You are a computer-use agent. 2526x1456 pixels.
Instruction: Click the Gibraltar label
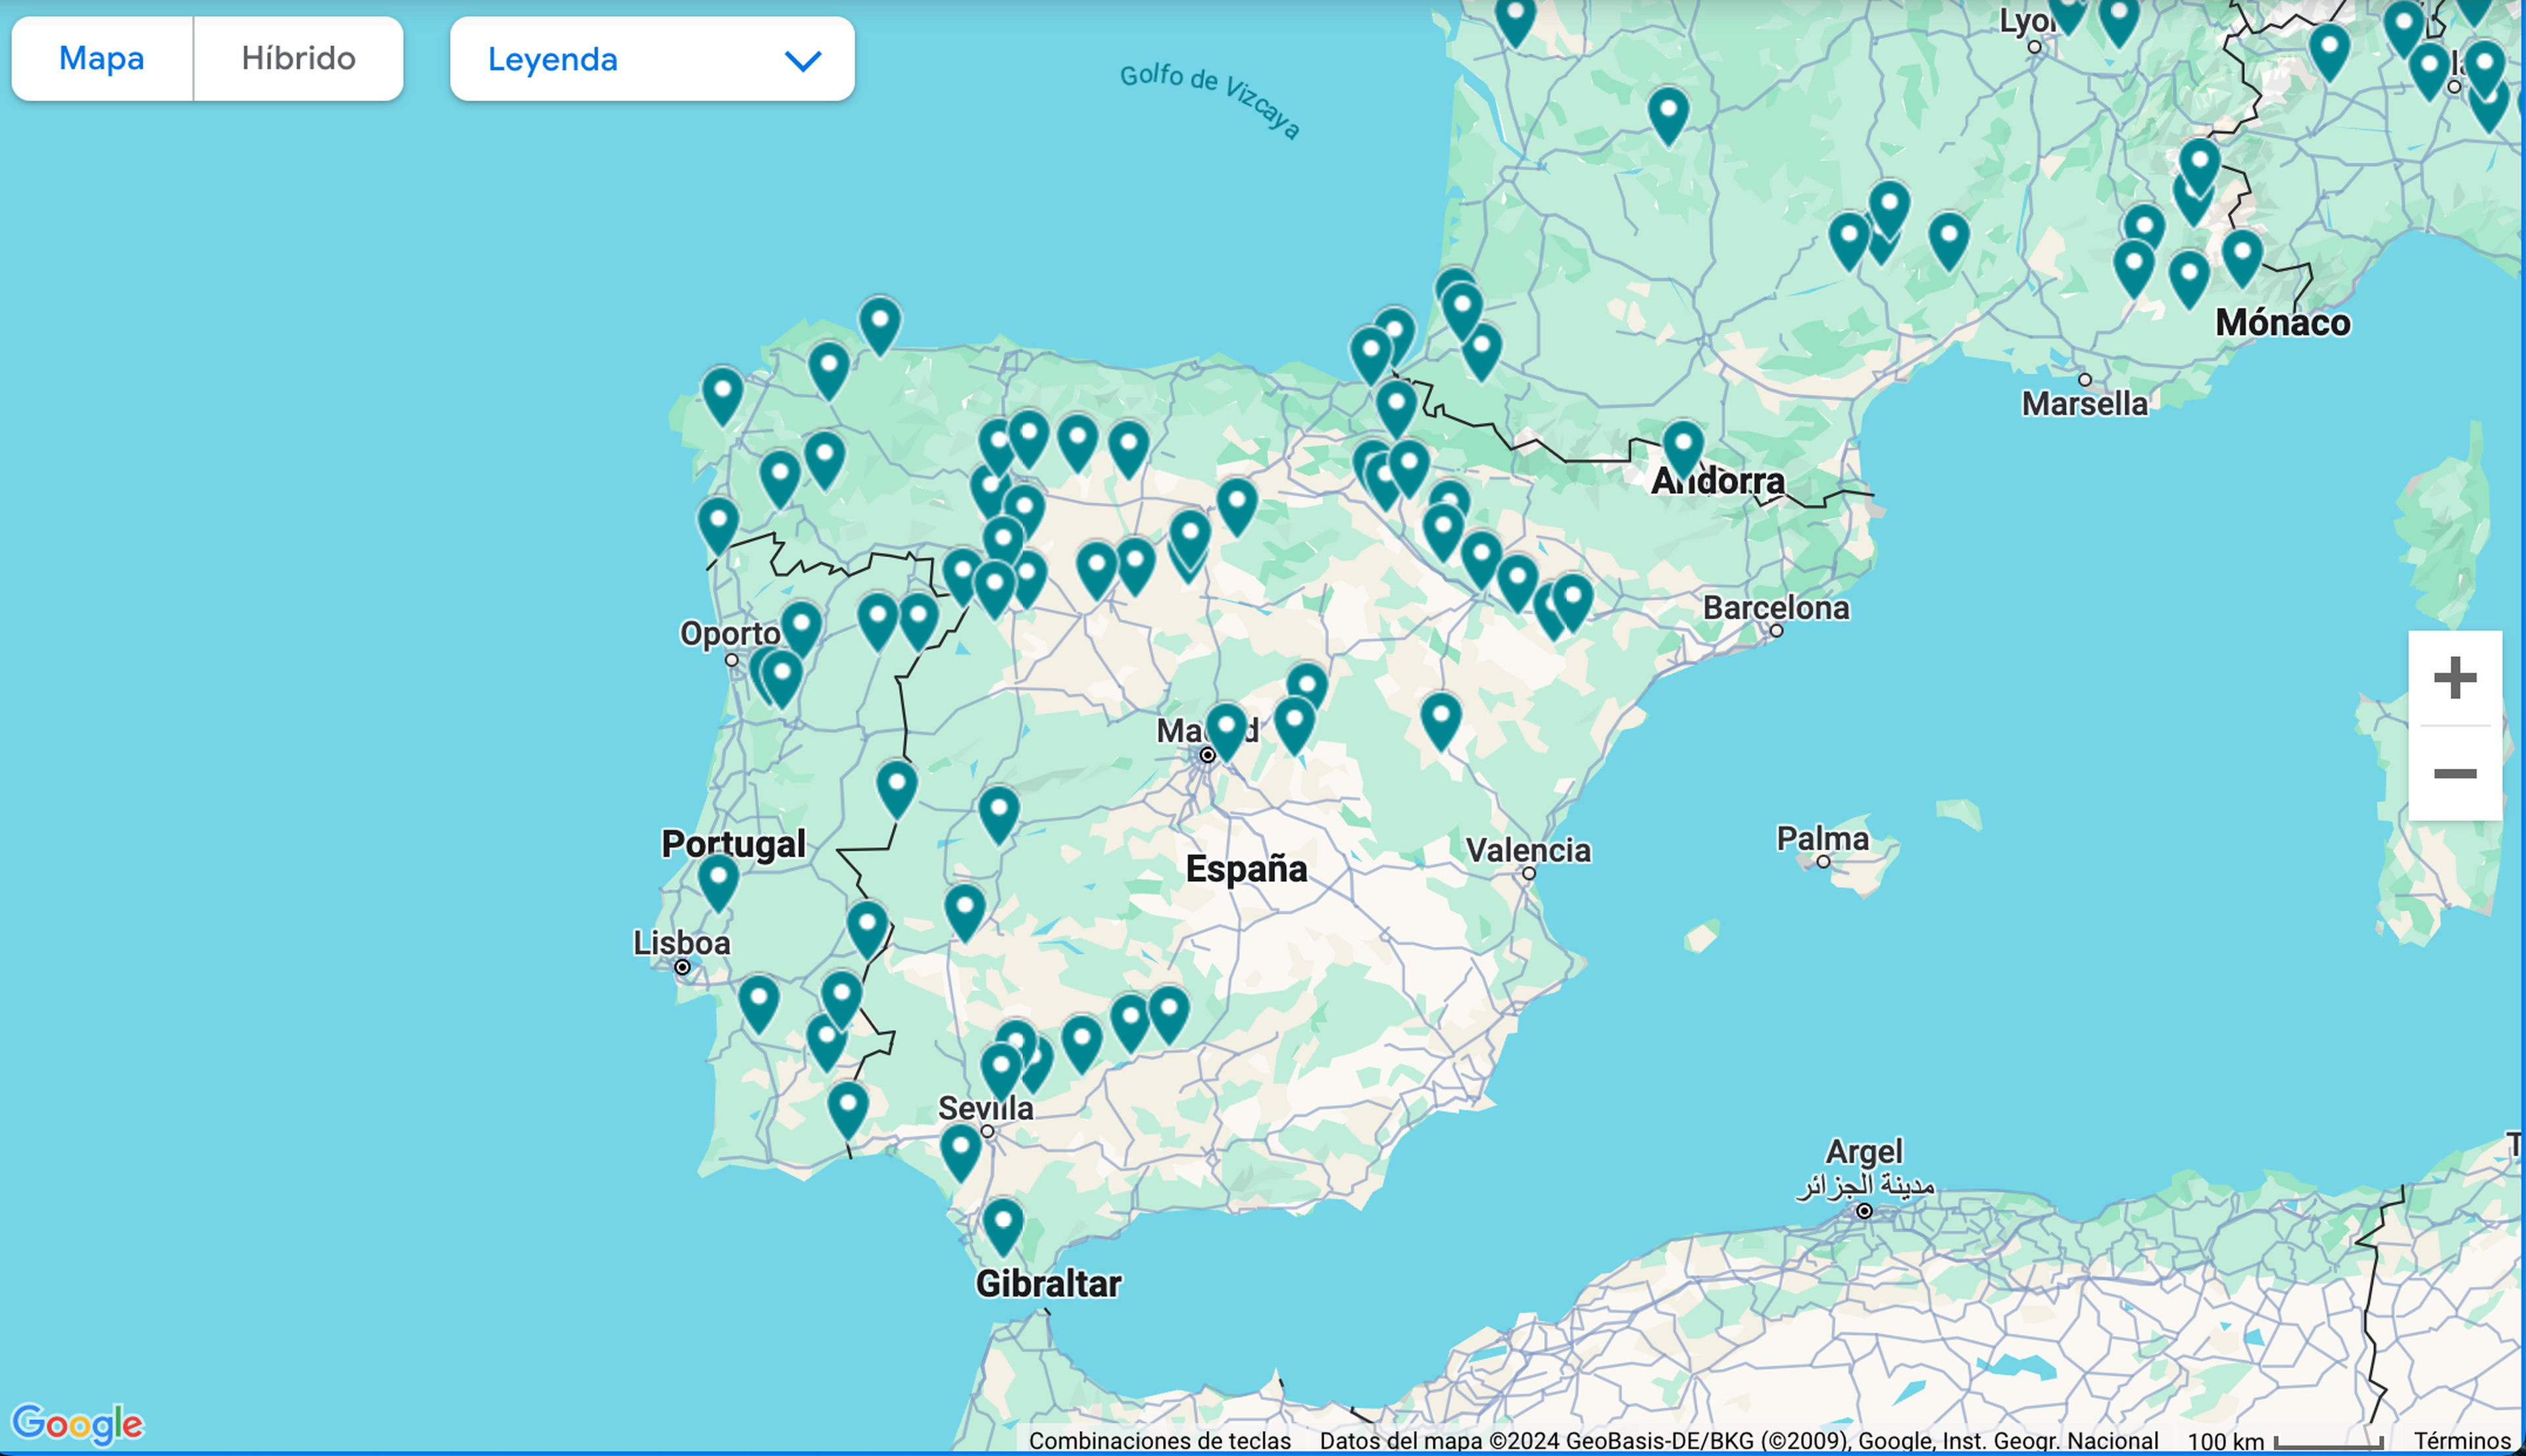(x=1048, y=1284)
